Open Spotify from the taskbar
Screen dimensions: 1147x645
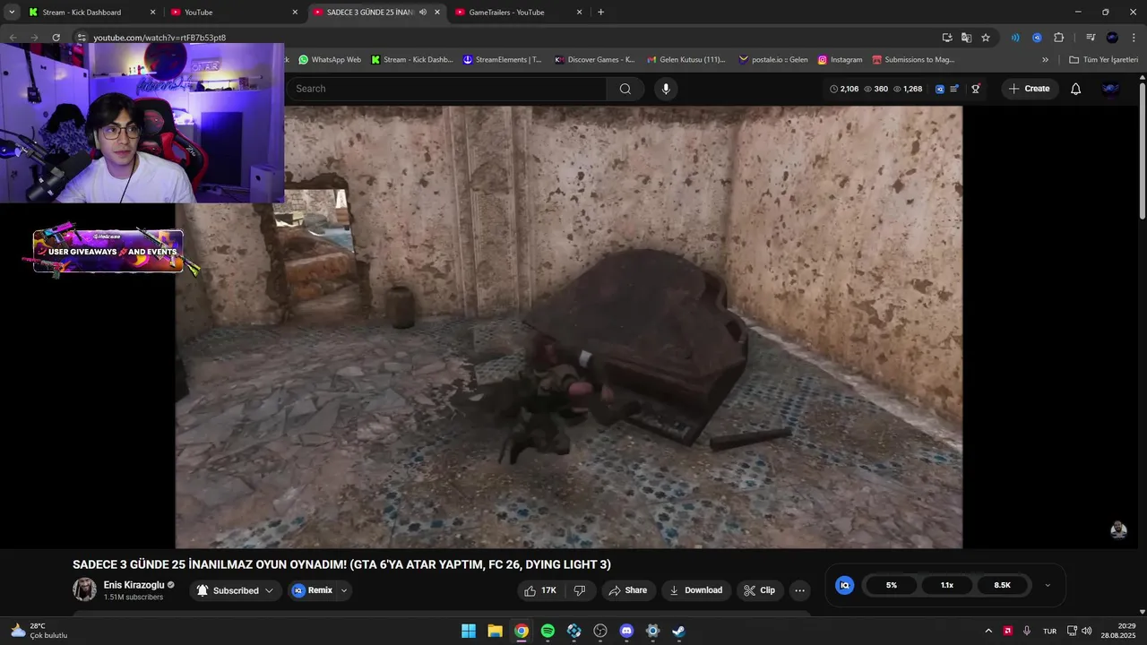(548, 631)
